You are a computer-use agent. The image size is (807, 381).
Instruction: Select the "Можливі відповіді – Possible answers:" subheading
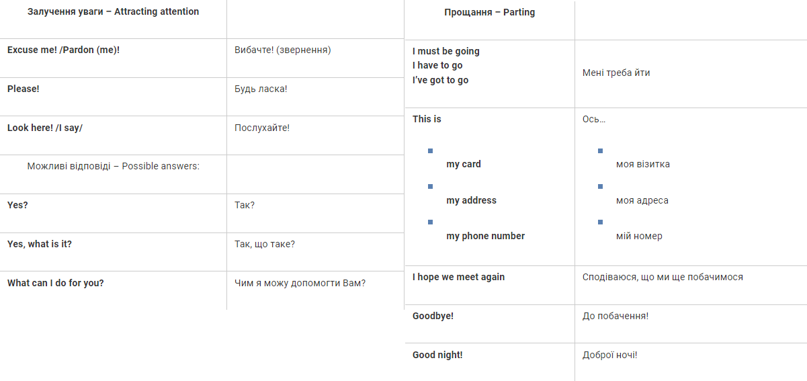click(x=113, y=166)
